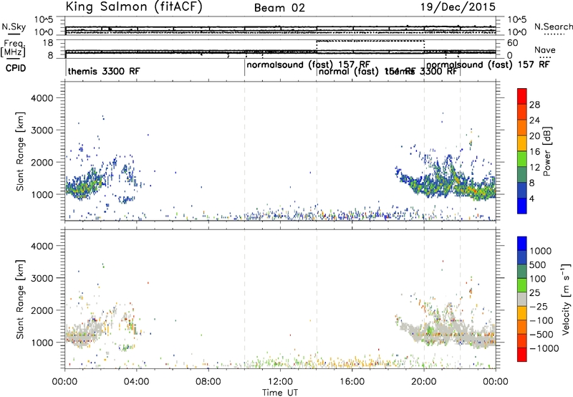
Task: Pick the bright blue bottom power colorbar segment
Action: click(x=522, y=206)
